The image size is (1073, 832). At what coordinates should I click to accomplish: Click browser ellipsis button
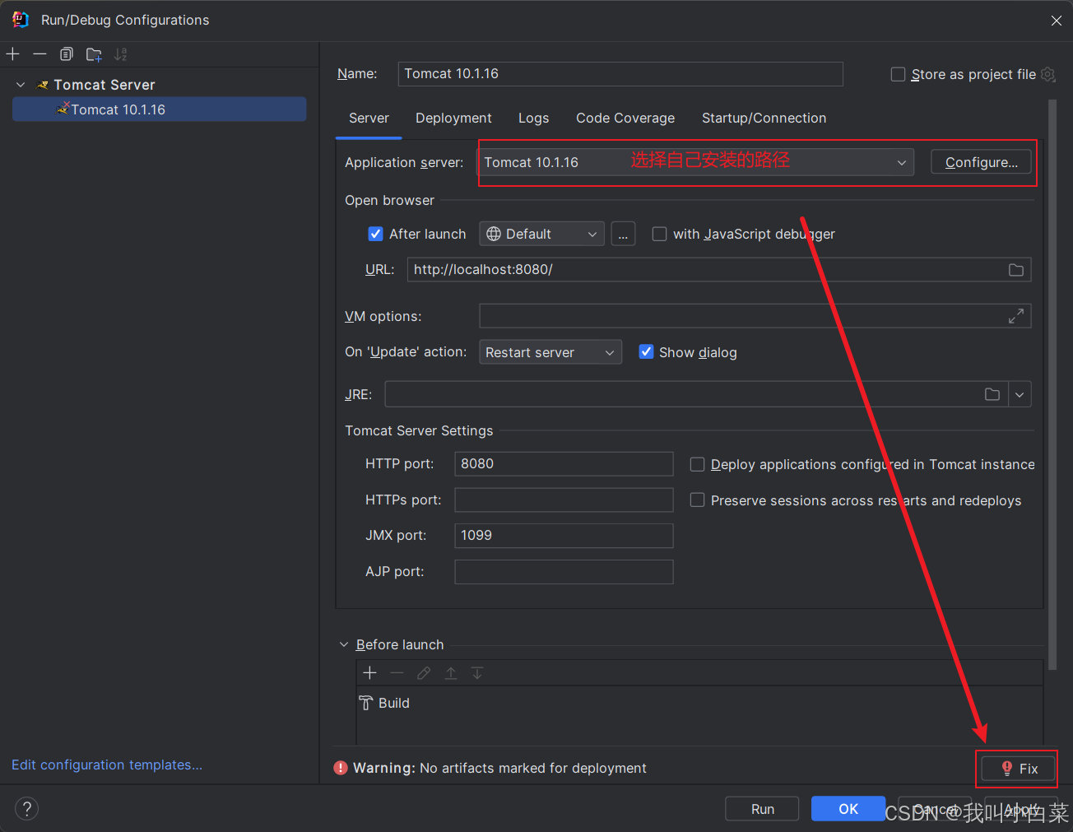coord(623,234)
